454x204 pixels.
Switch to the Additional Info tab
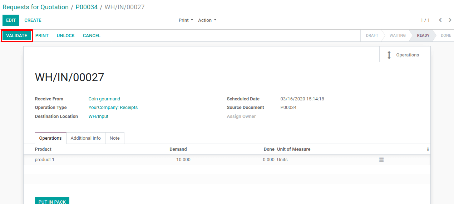[x=86, y=138]
